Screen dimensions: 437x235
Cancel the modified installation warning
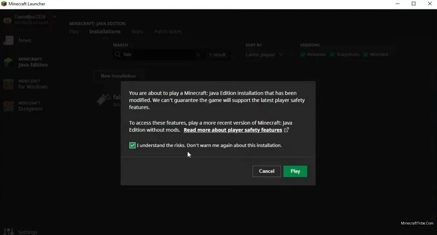pyautogui.click(x=267, y=171)
